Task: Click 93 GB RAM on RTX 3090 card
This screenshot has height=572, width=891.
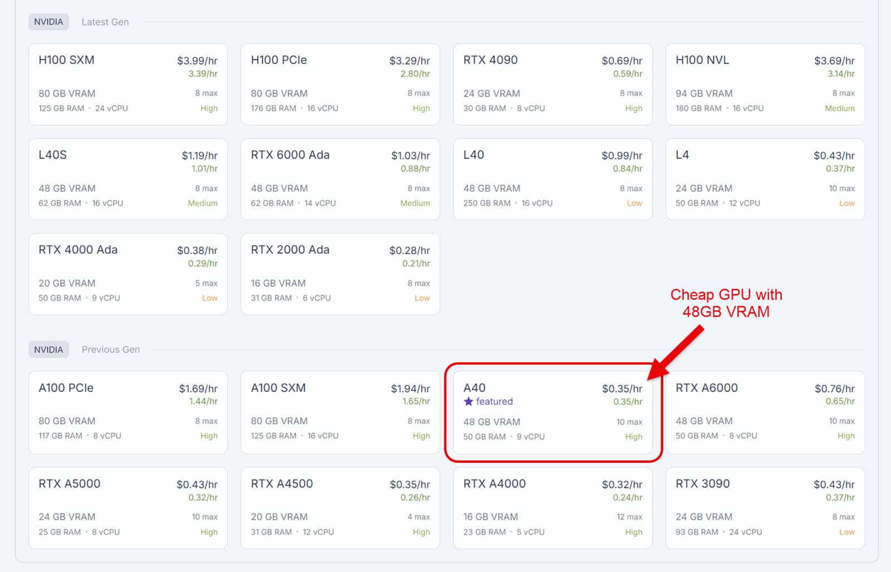Action: coord(697,532)
